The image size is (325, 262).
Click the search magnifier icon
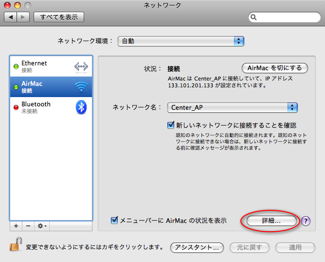point(253,17)
